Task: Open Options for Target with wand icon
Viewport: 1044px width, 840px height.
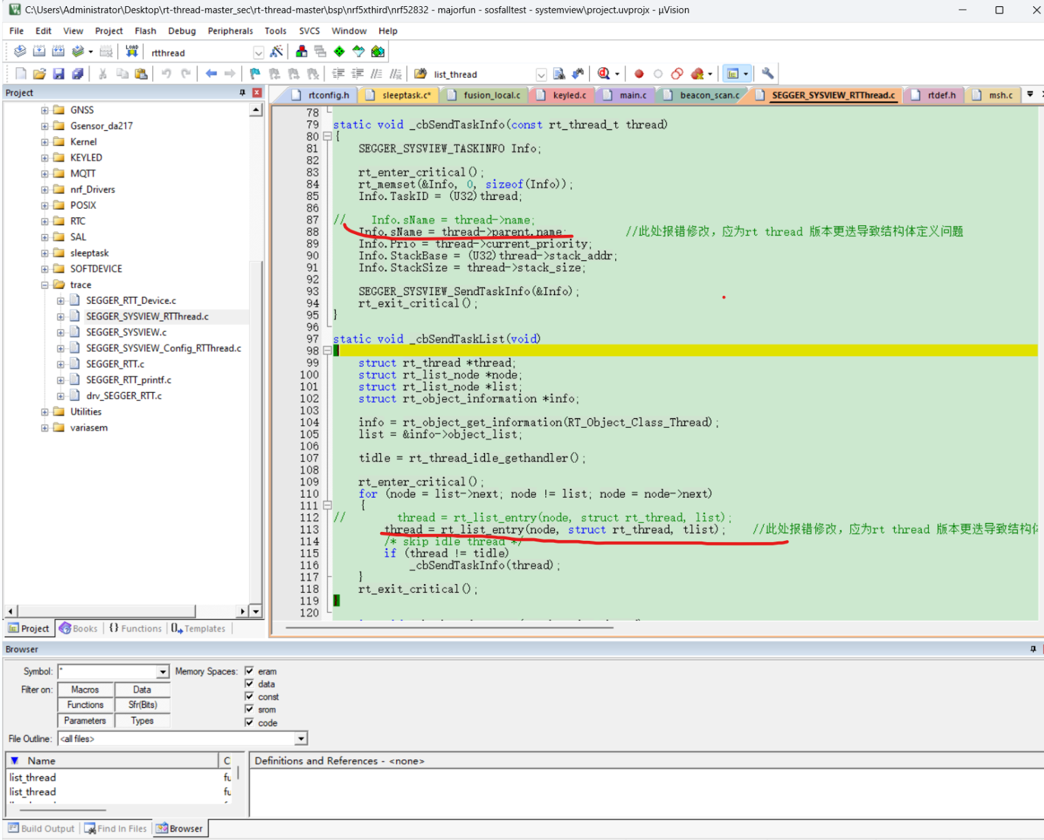Action: point(277,51)
